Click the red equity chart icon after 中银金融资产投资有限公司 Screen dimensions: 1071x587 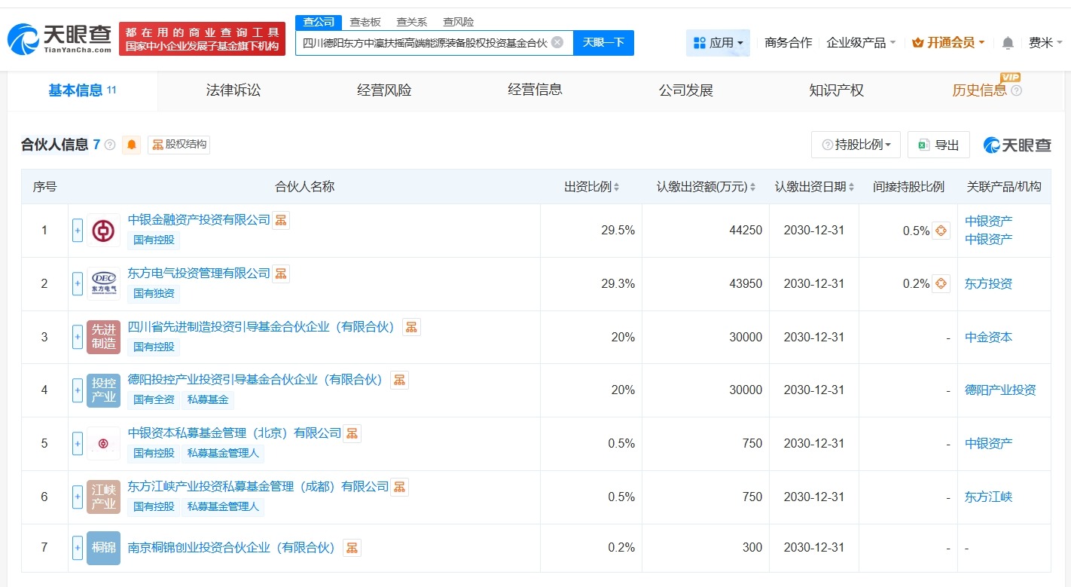tap(280, 220)
